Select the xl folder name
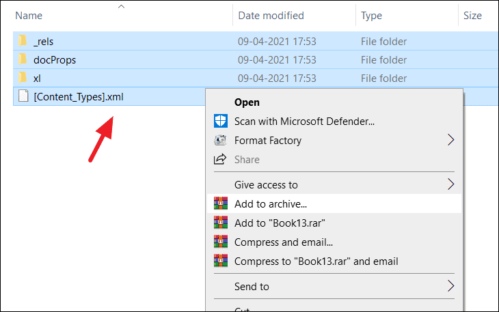Image resolution: width=499 pixels, height=312 pixels. (x=37, y=79)
